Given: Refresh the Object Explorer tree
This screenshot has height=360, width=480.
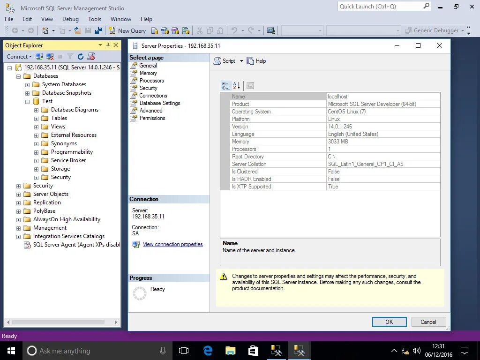Looking at the screenshot, I should point(81,57).
